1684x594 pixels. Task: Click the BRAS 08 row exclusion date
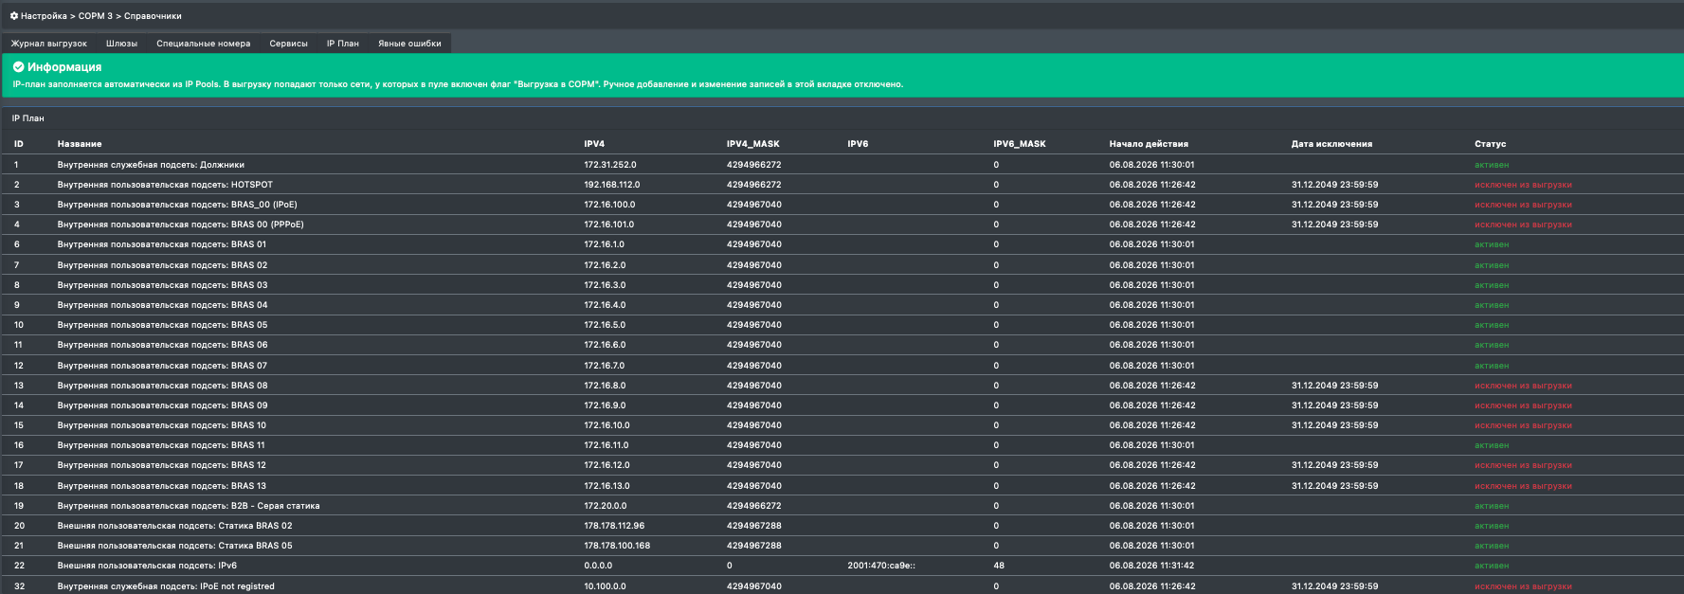pos(1334,386)
